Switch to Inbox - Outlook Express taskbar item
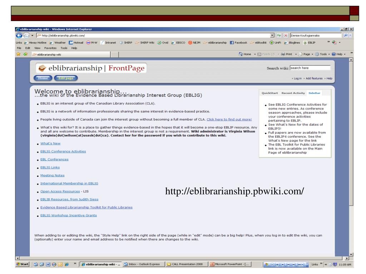Viewport: 366px width, 274px height. pyautogui.click(x=144, y=264)
